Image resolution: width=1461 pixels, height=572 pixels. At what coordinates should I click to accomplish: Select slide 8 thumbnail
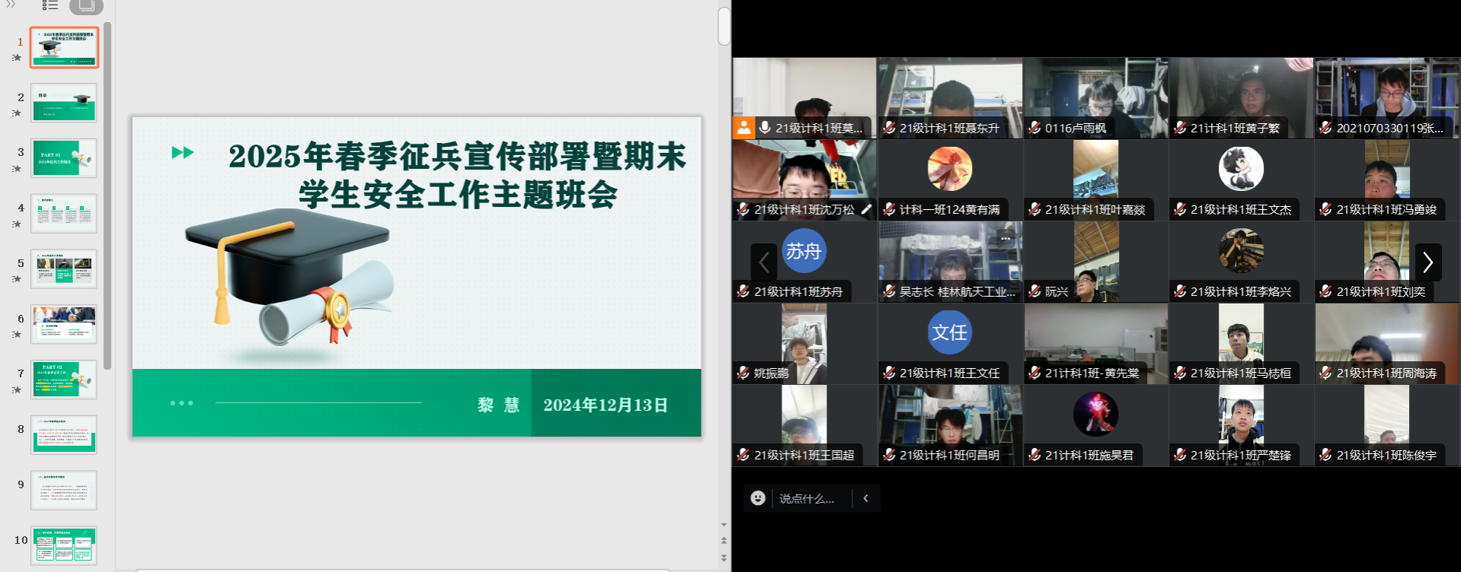(64, 434)
